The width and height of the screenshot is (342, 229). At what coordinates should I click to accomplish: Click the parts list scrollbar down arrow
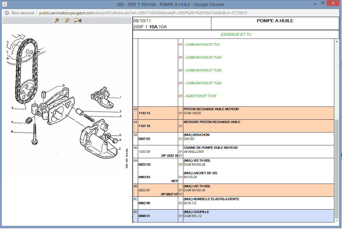click(x=337, y=220)
